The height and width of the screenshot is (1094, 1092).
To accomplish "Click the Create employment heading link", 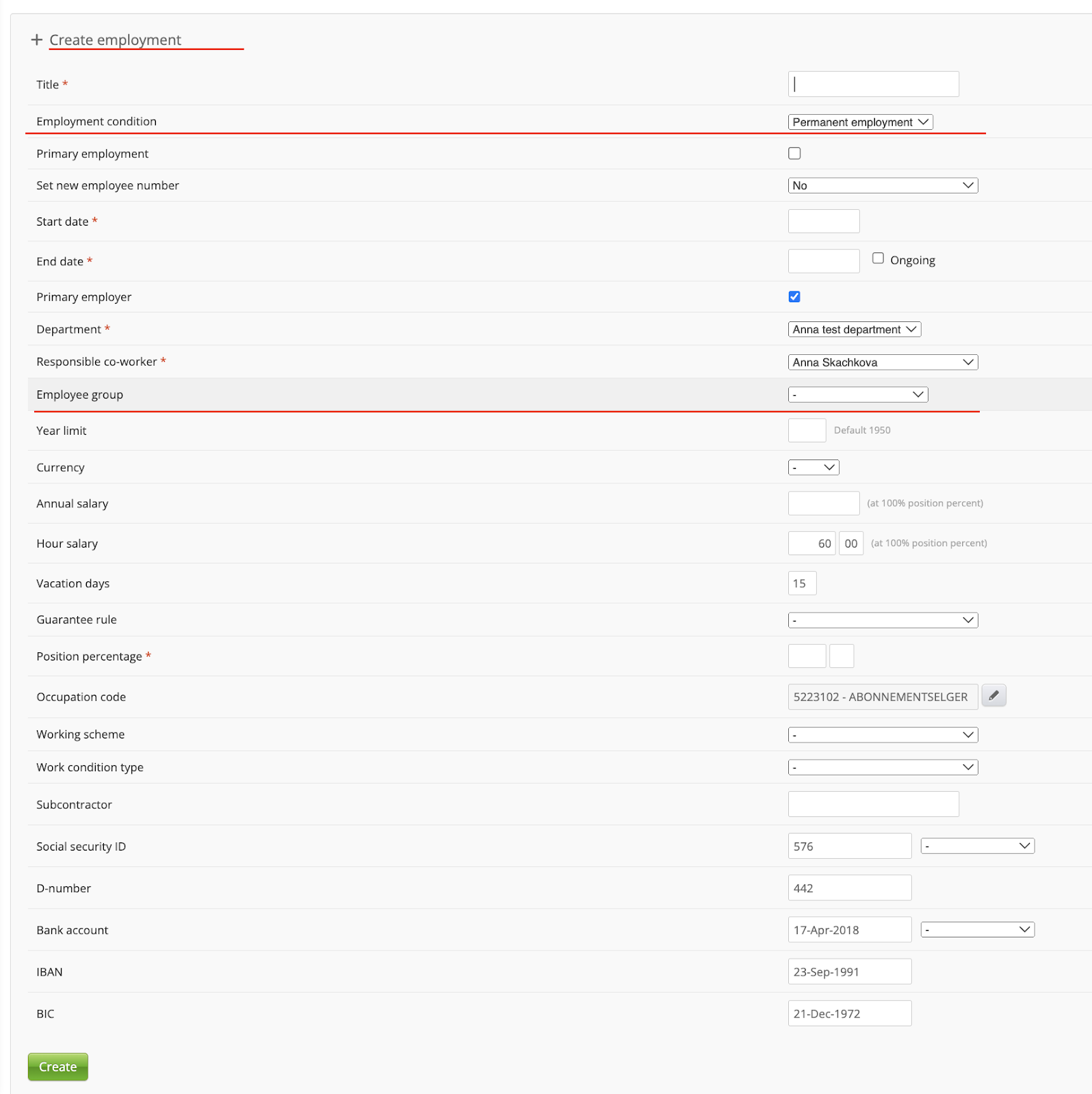I will 115,40.
